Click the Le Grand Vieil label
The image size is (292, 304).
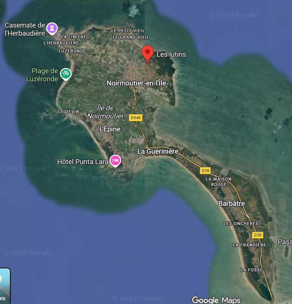[131, 37]
